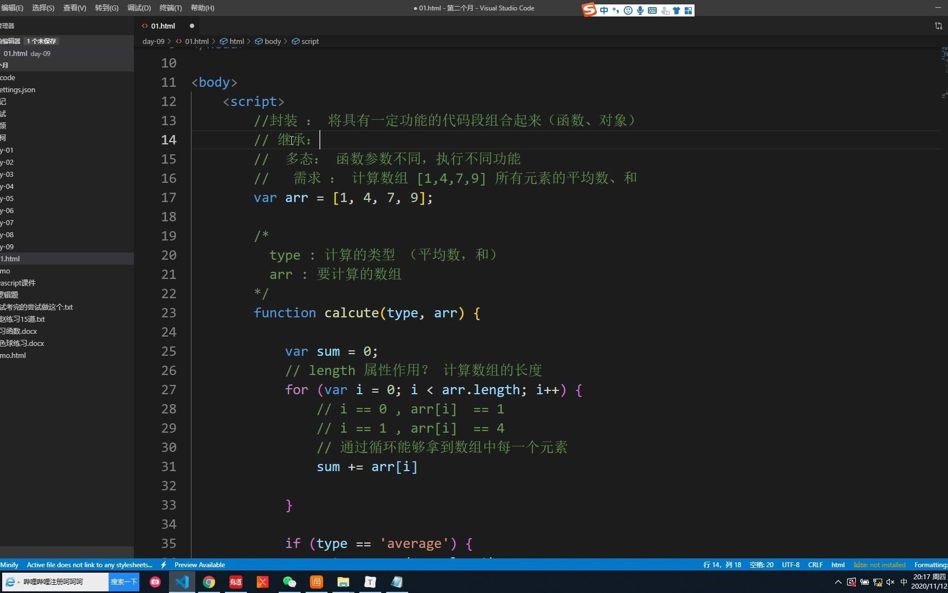The height and width of the screenshot is (593, 948).
Task: Click the Formatting status item
Action: [930, 564]
